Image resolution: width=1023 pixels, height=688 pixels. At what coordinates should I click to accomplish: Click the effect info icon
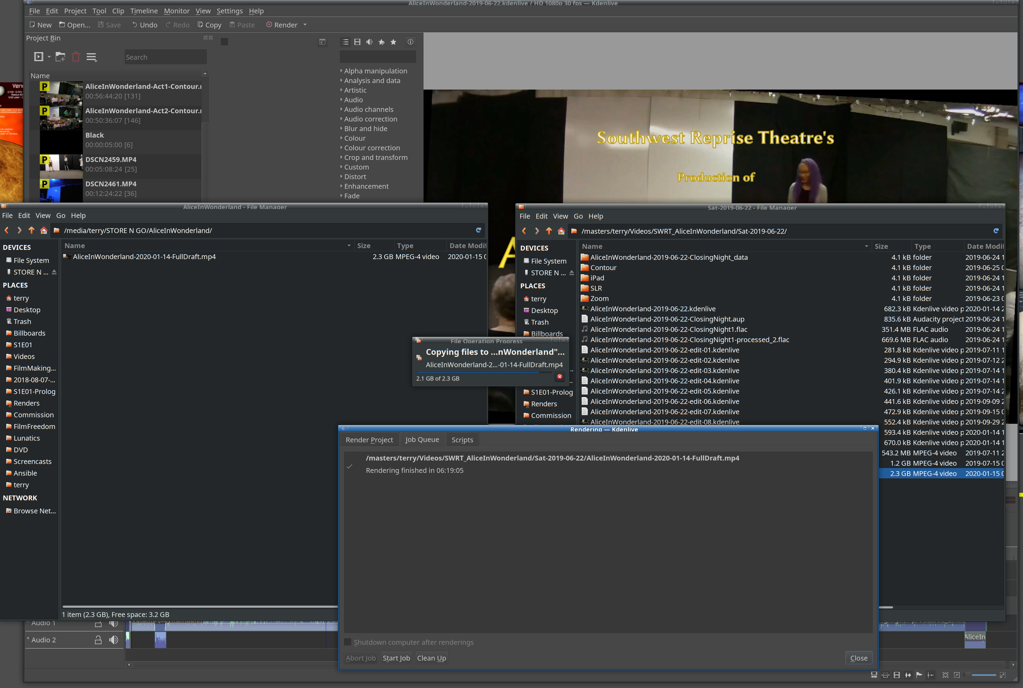411,42
